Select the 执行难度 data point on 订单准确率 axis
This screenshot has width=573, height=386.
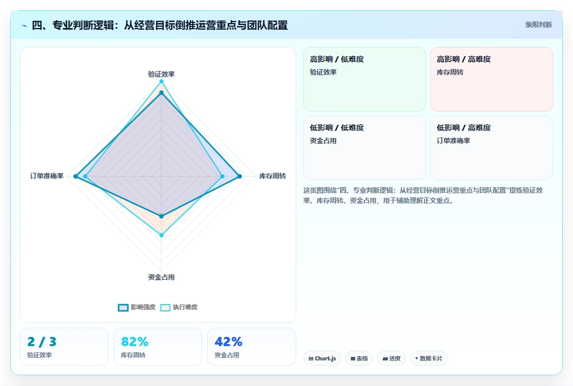tap(85, 176)
